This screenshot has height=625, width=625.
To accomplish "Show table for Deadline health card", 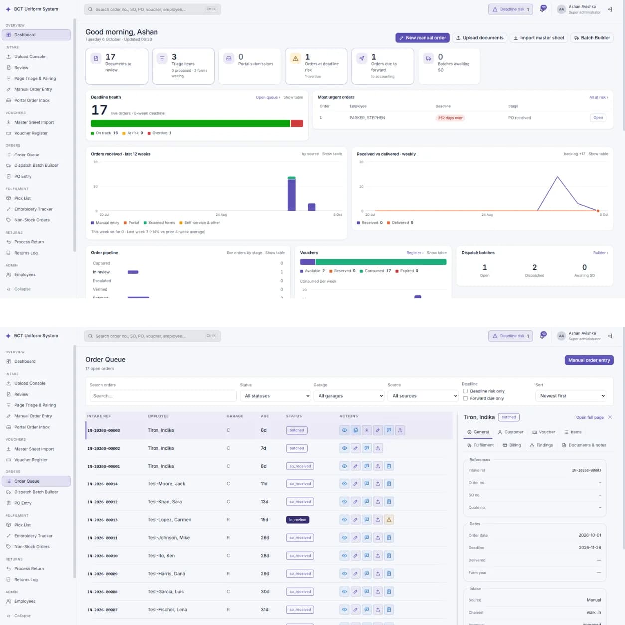I will click(293, 97).
